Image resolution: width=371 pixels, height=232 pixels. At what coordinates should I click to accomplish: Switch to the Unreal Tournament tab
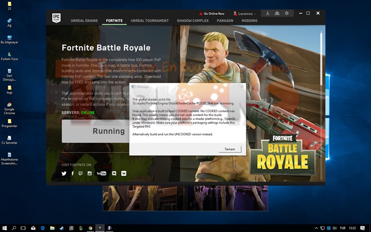pyautogui.click(x=150, y=21)
